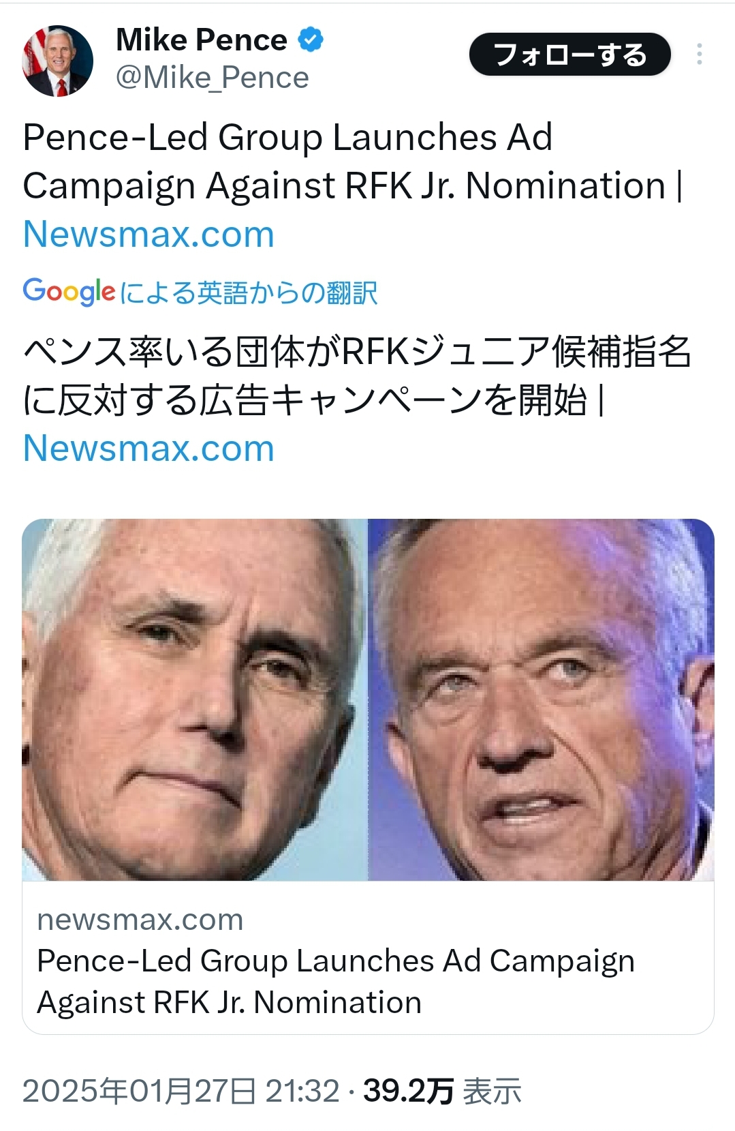Image resolution: width=735 pixels, height=1131 pixels.
Task: Open the three-dot more options menu
Action: coord(700,55)
